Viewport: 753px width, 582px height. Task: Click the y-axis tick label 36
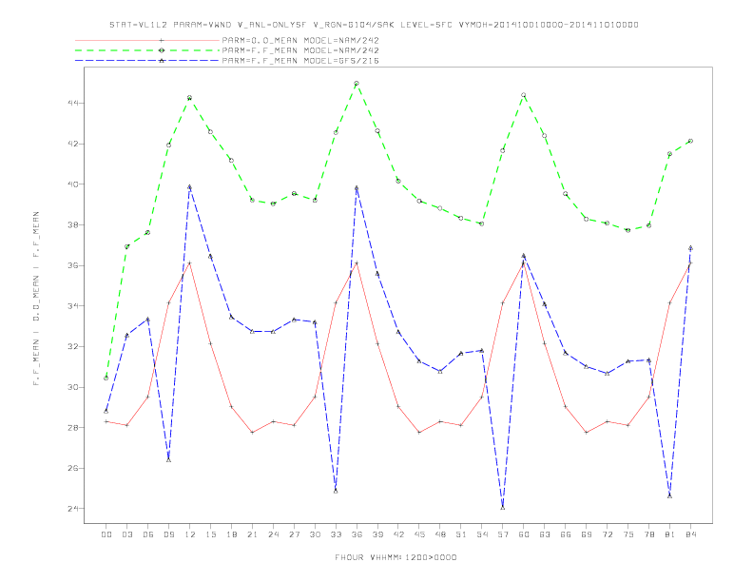click(73, 265)
